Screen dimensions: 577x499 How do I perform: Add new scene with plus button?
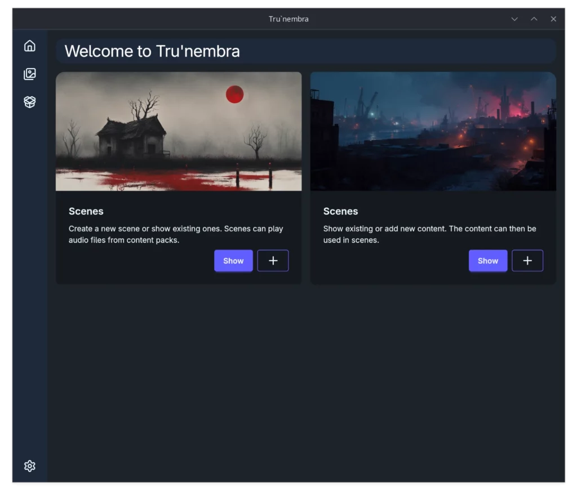click(x=273, y=261)
